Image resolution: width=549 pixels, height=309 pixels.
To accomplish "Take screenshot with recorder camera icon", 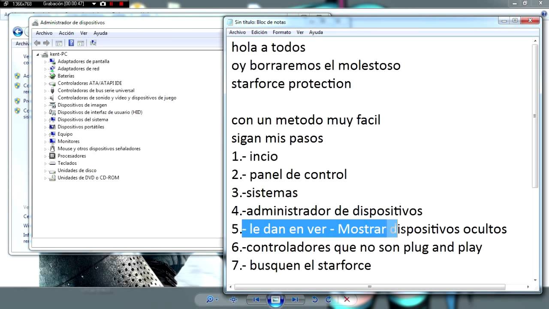I will pos(103,3).
